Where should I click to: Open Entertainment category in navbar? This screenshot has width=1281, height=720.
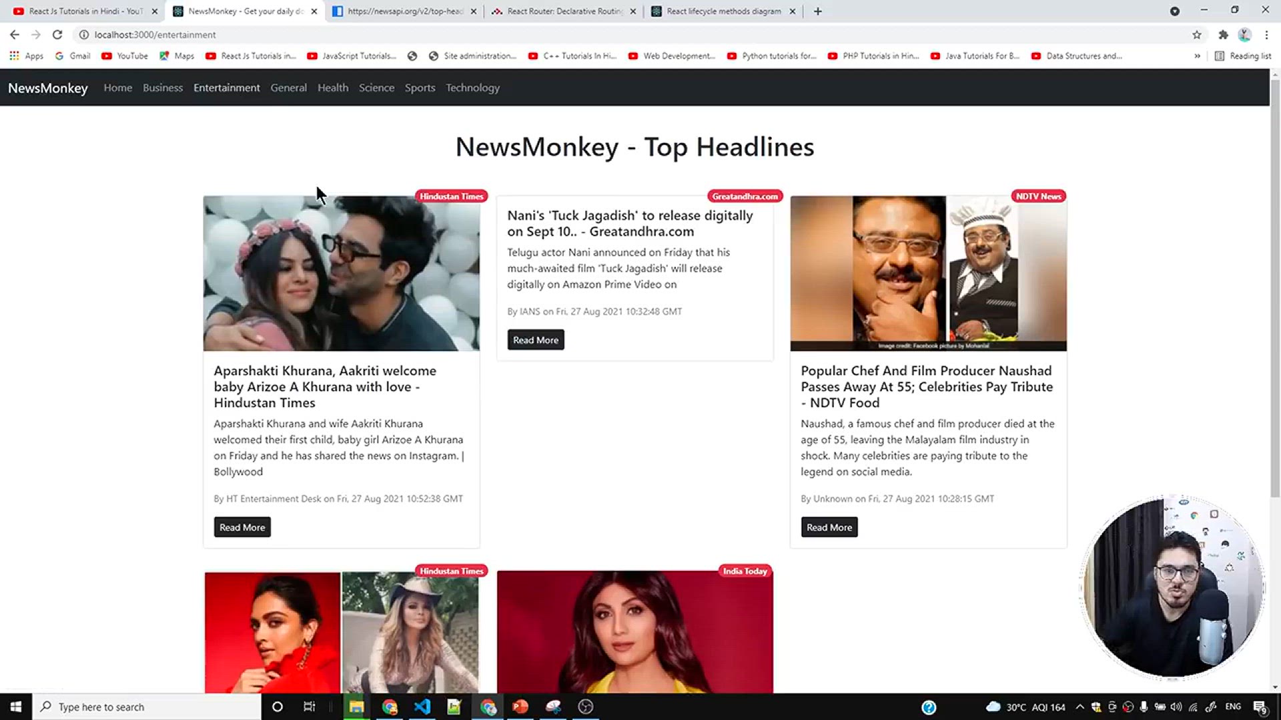227,88
